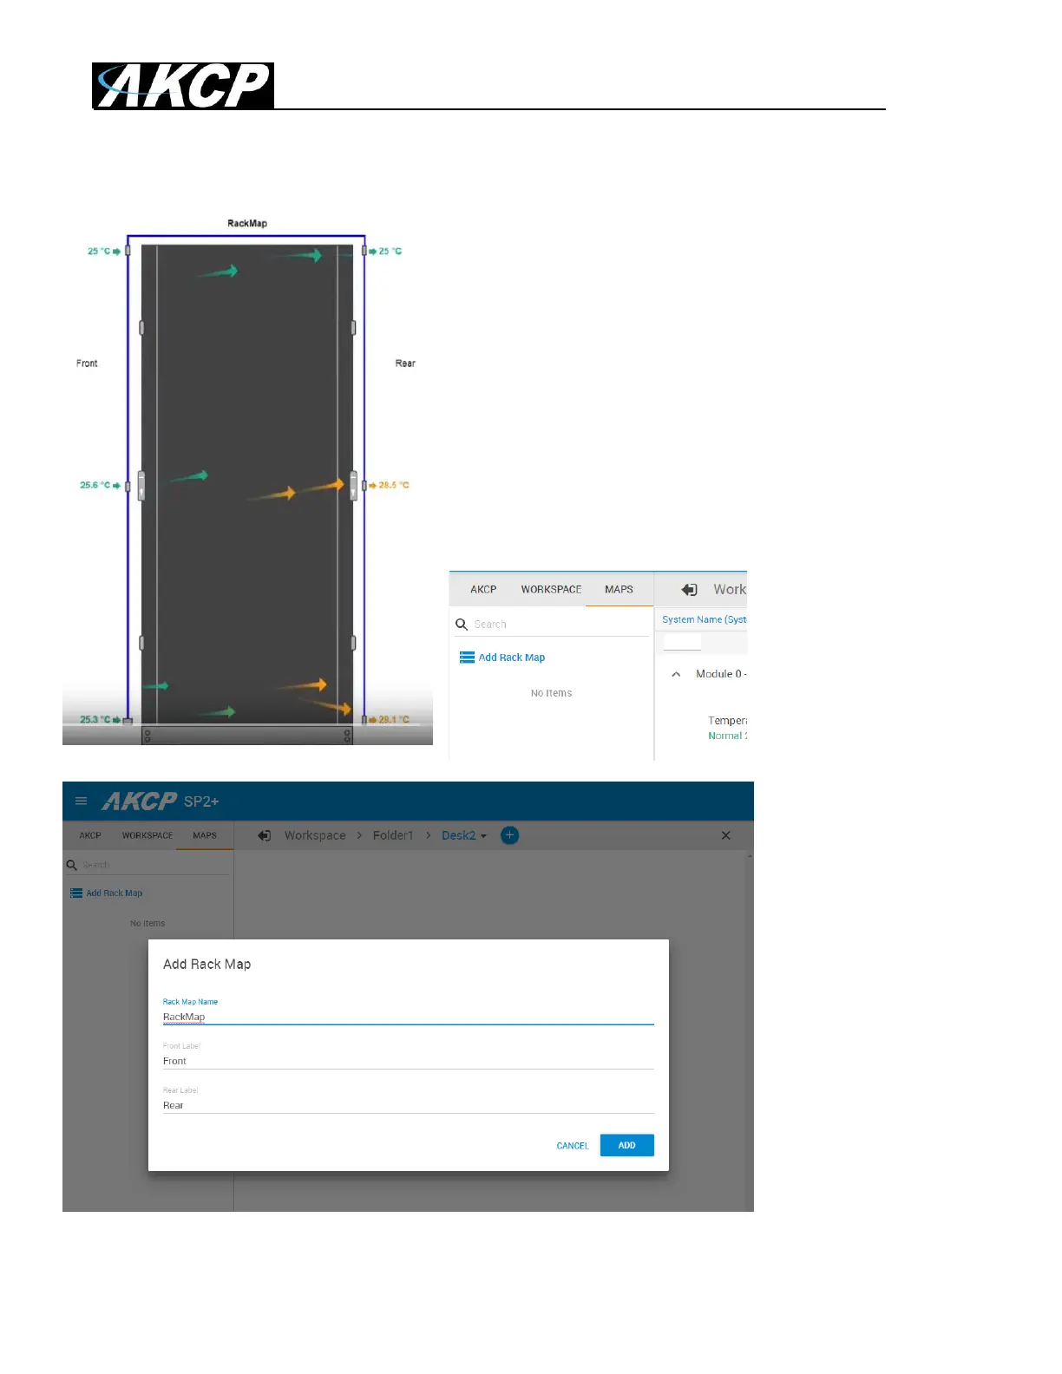The width and height of the screenshot is (1062, 1374).
Task: Click the back arrow icon beside 'Work' heading
Action: (x=689, y=590)
